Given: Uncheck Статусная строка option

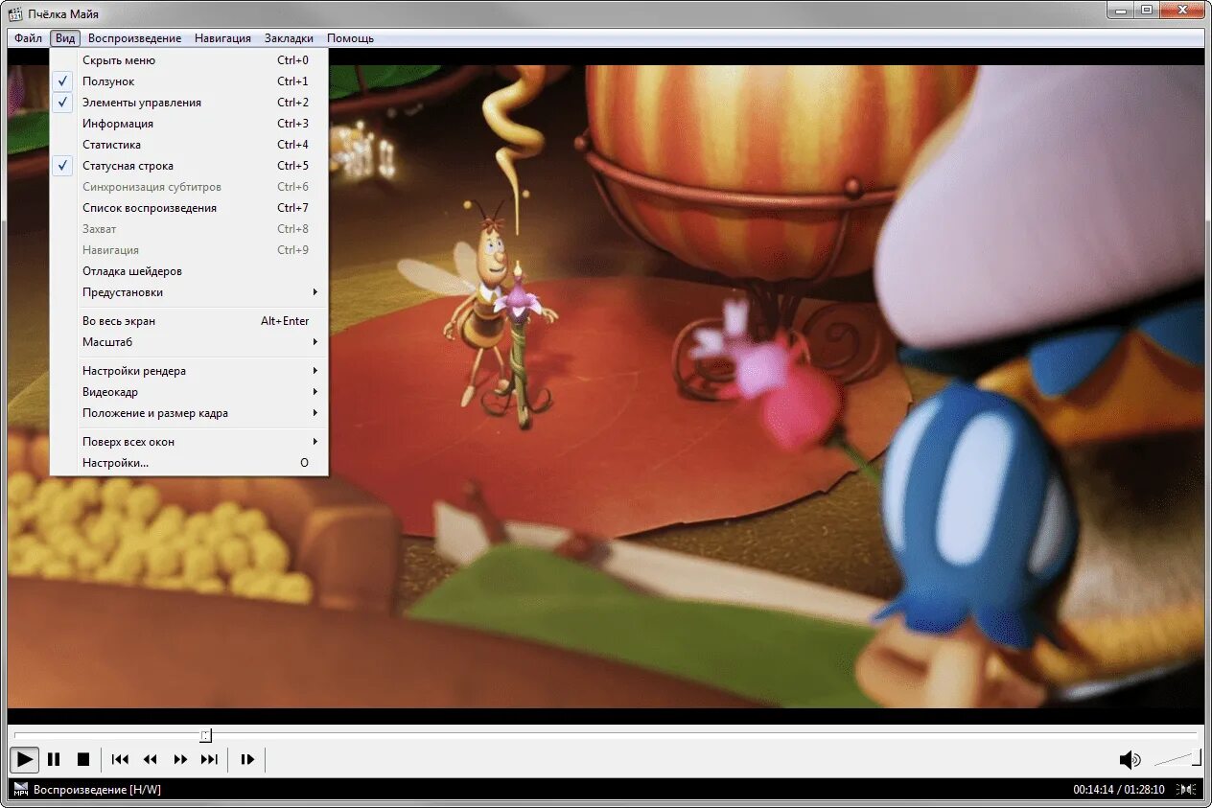Looking at the screenshot, I should [189, 166].
